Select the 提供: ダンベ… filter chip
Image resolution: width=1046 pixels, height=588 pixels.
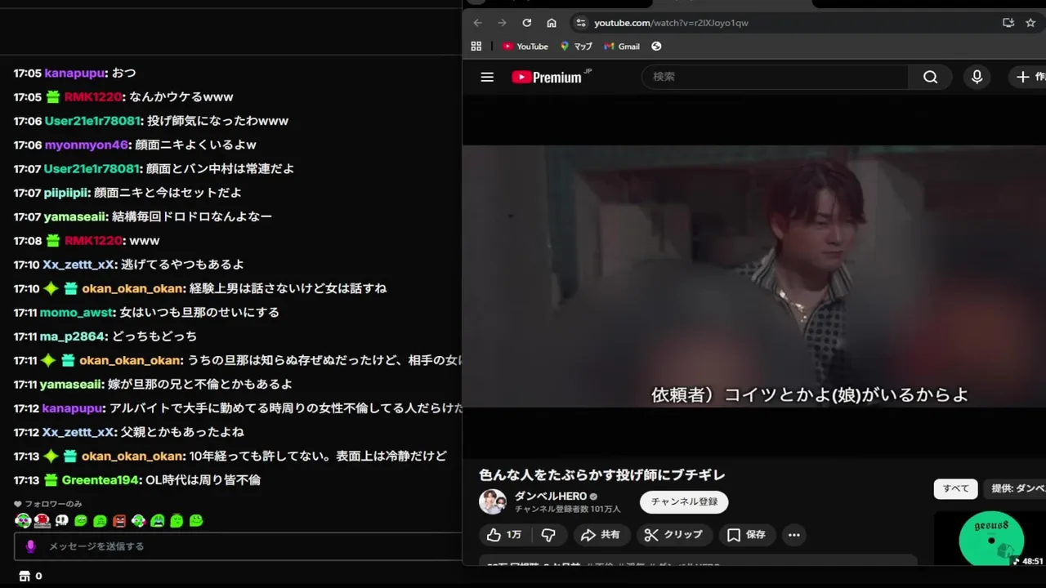(x=1016, y=488)
